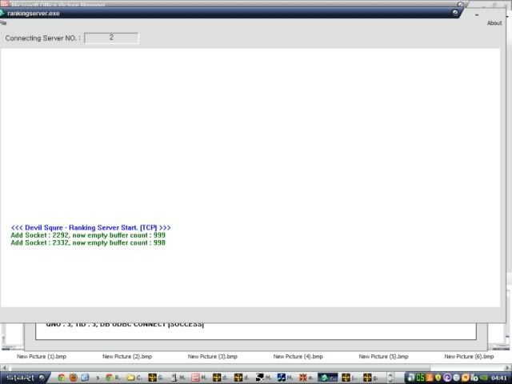Click the system clock showing 04:41
The image size is (512, 384).
coord(498,377)
